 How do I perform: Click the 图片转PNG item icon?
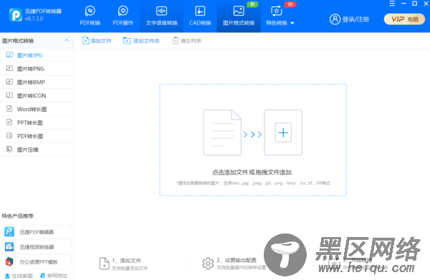pyautogui.click(x=9, y=68)
